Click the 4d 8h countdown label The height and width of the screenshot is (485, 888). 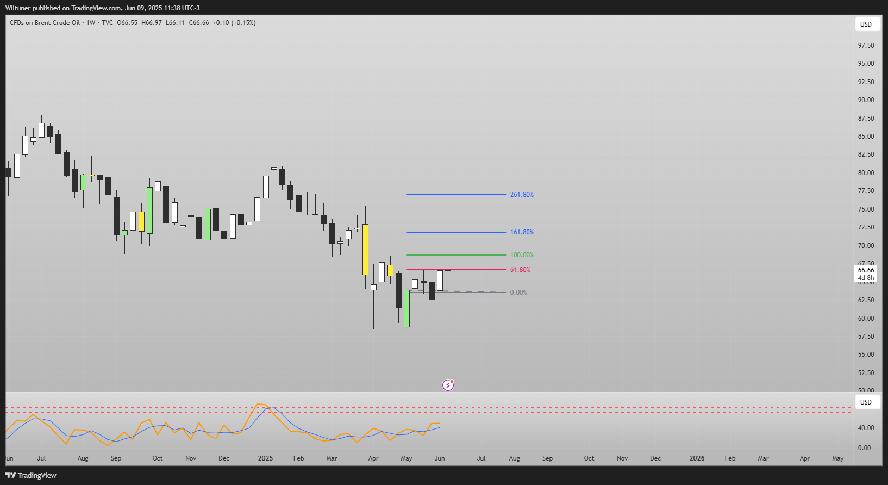pyautogui.click(x=866, y=278)
